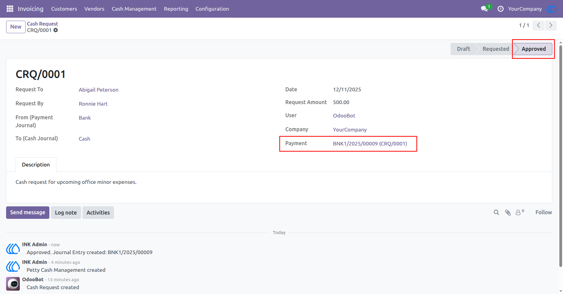Open the conversations chat icon
Image resolution: width=563 pixels, height=294 pixels.
click(x=484, y=9)
